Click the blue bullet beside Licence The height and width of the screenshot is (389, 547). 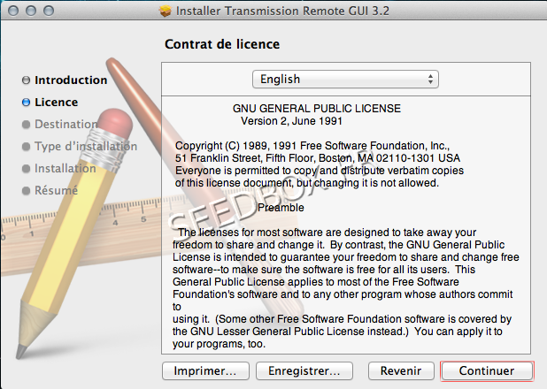pyautogui.click(x=26, y=103)
